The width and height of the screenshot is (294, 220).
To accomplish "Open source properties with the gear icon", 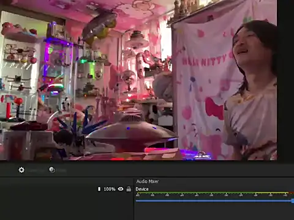I will (x=21, y=170).
